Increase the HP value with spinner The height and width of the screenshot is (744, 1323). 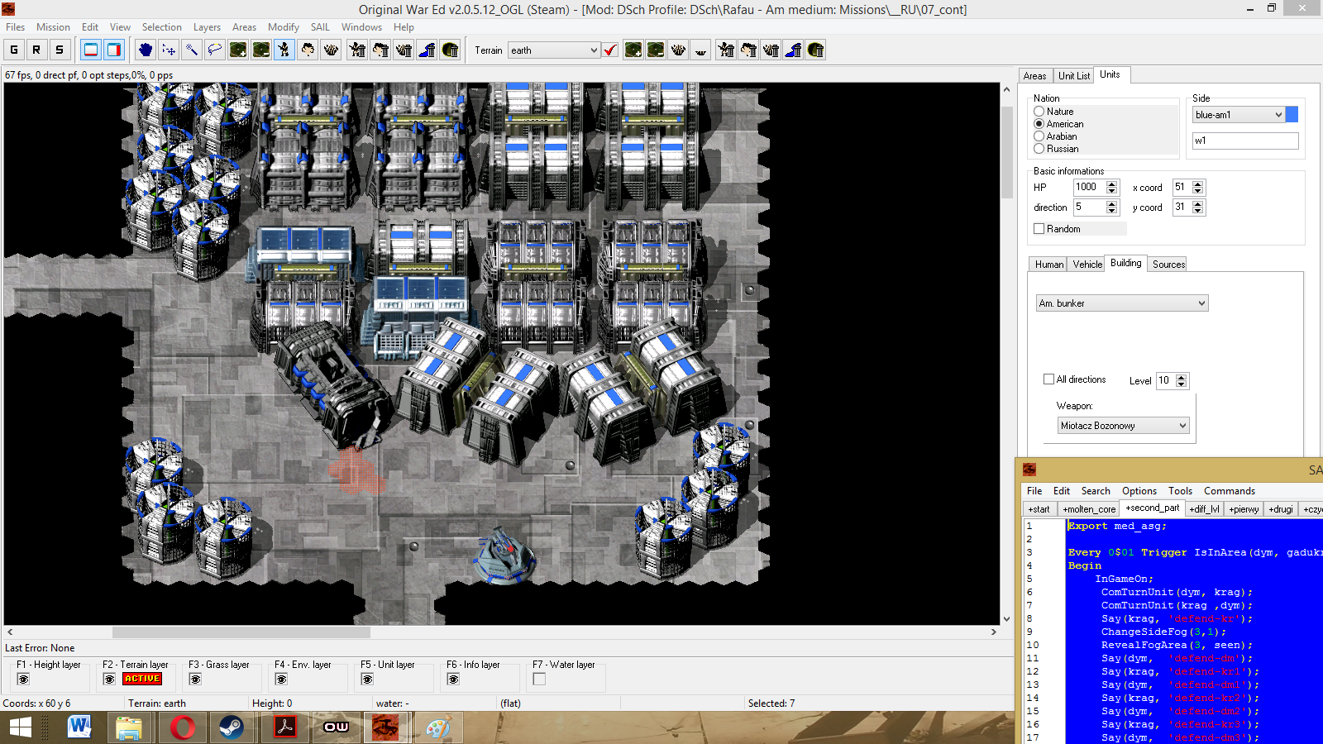tap(1112, 184)
